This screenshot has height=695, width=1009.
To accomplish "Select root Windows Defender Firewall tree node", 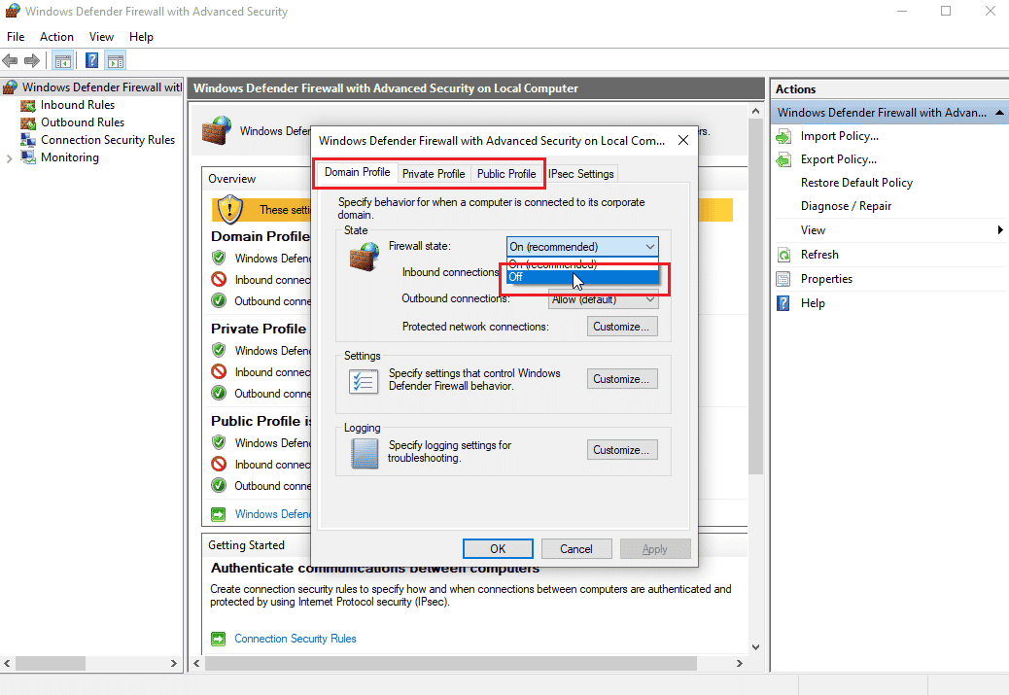I will [102, 87].
